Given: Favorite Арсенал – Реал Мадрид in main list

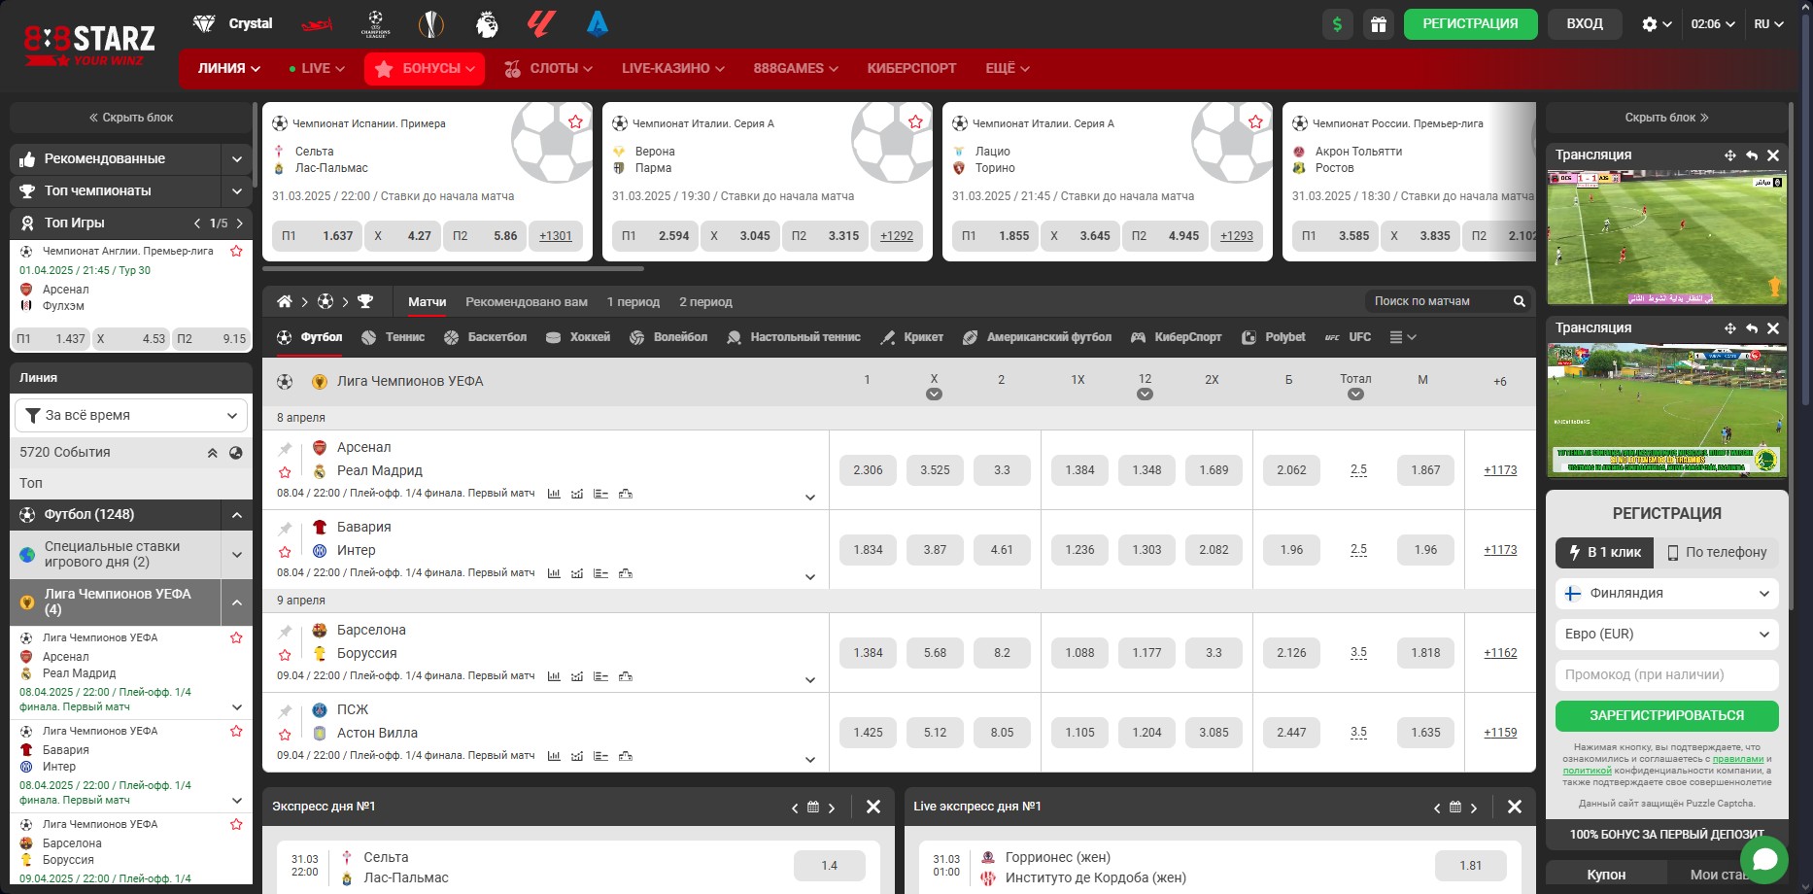Looking at the screenshot, I should click(285, 472).
